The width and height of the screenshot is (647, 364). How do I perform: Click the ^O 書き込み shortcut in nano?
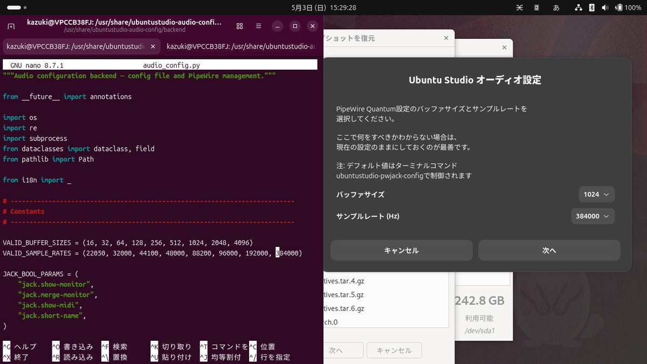(73, 347)
